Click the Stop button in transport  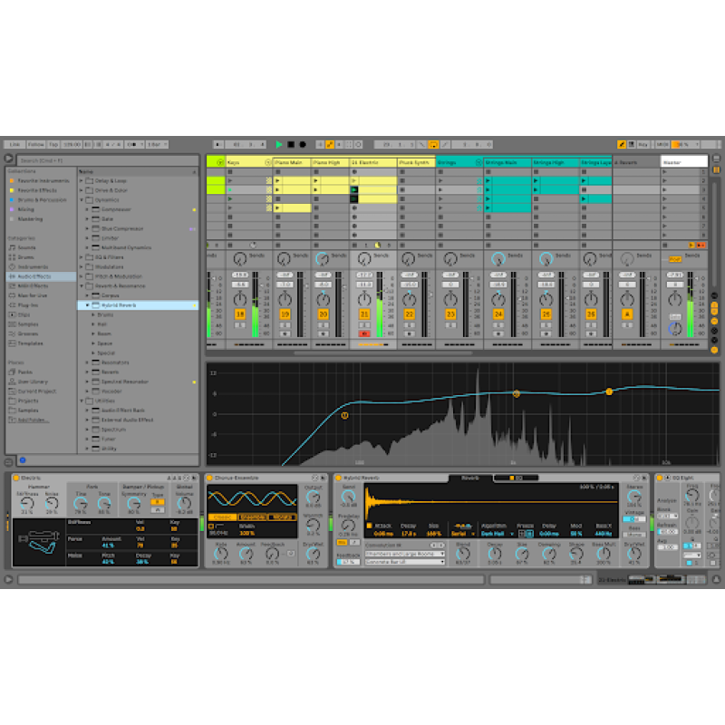click(x=291, y=144)
